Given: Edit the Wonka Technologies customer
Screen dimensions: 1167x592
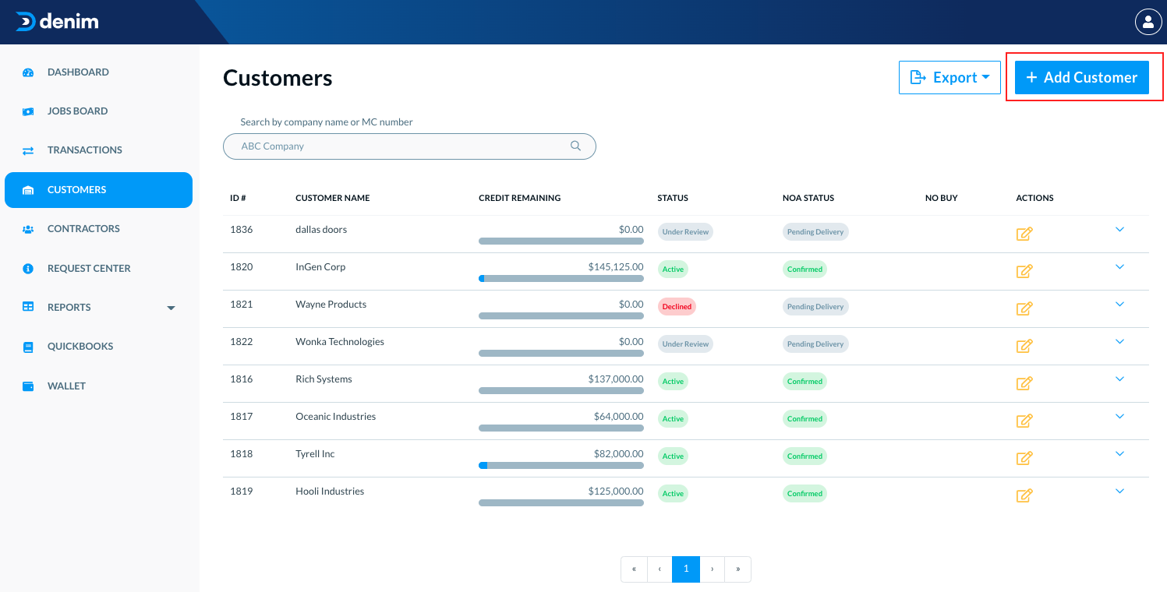Looking at the screenshot, I should [x=1024, y=346].
